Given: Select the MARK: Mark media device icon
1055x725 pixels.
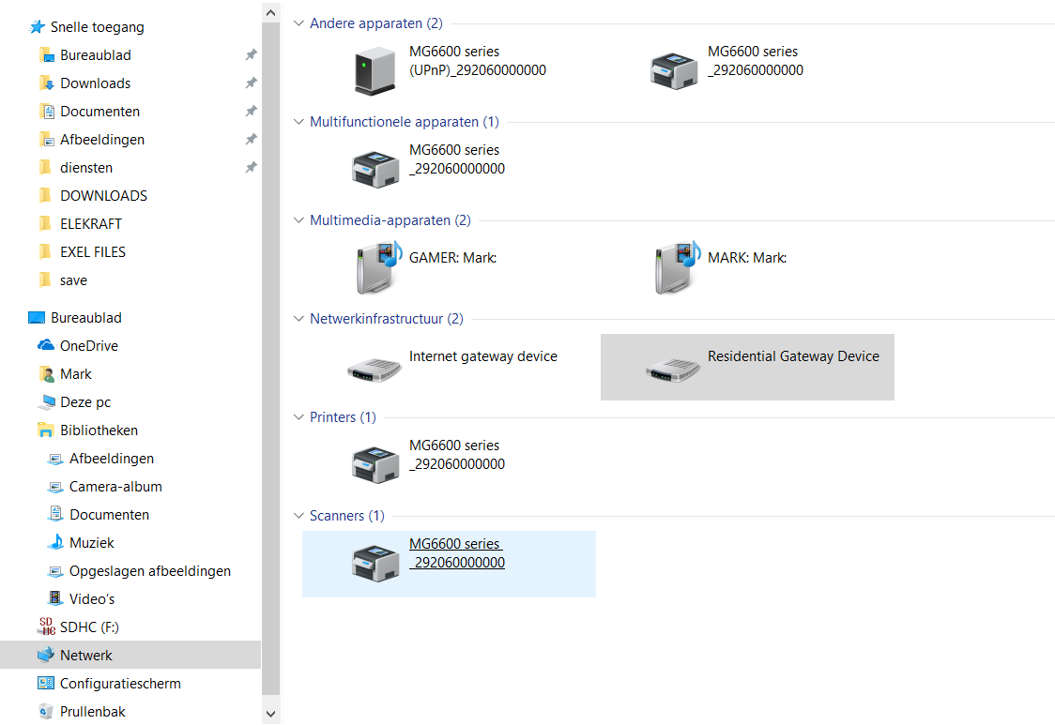Looking at the screenshot, I should [x=678, y=267].
